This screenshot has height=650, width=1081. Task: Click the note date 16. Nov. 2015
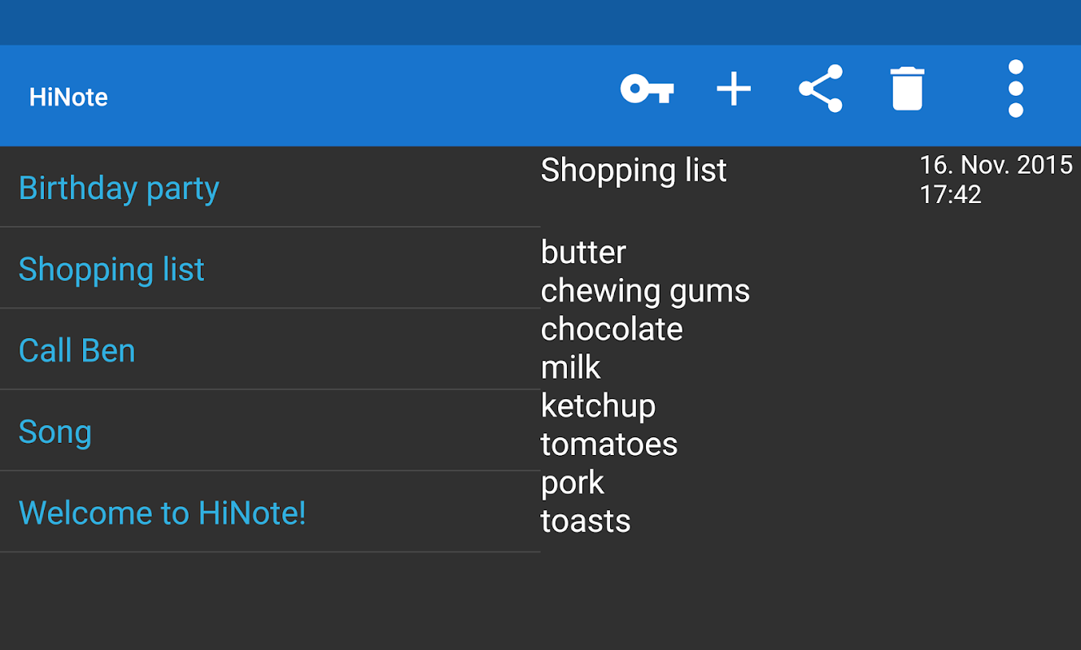tap(996, 165)
